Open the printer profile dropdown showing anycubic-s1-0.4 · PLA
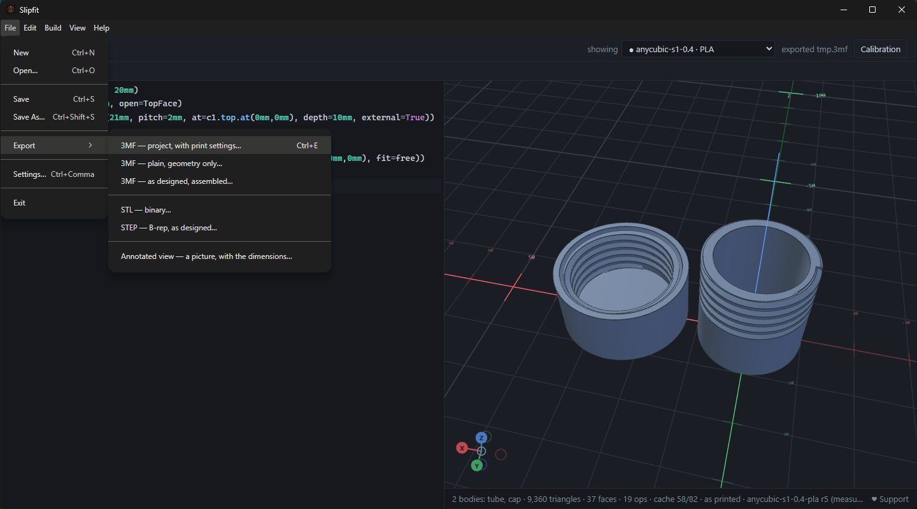This screenshot has width=917, height=509. (699, 49)
